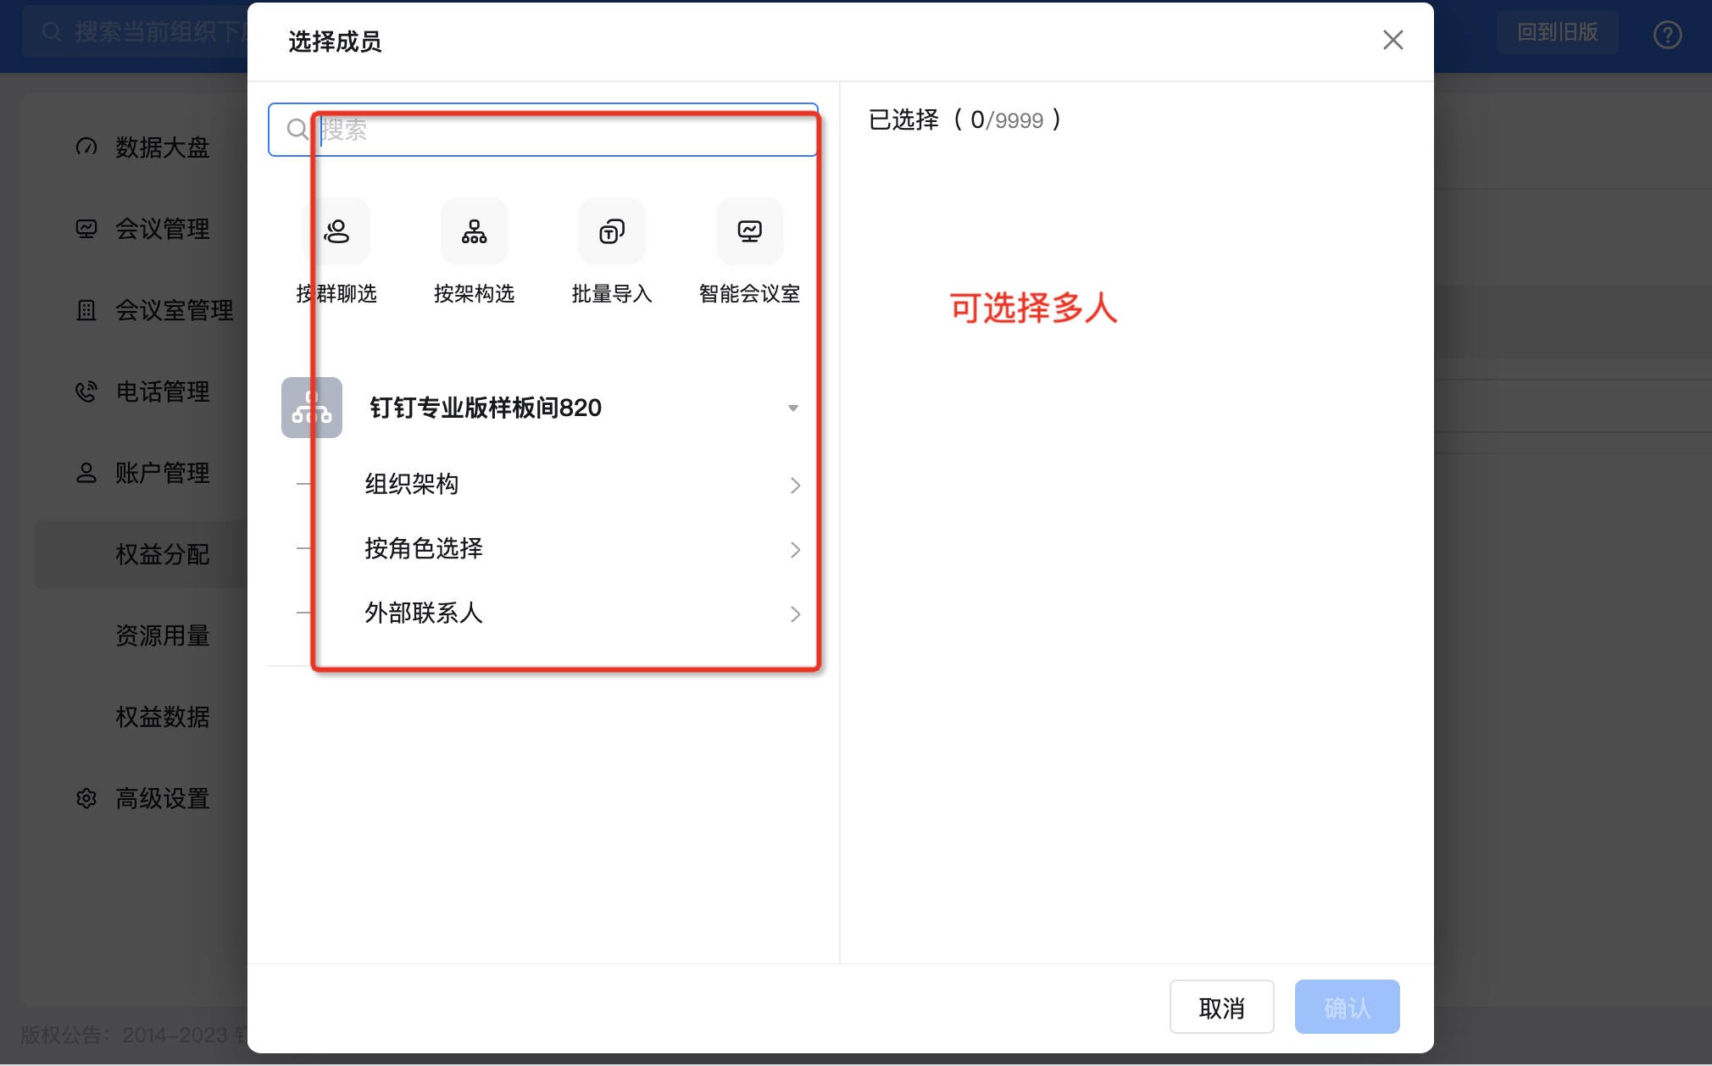Open the 批量导入 batch import icon
The image size is (1712, 1066).
point(611,231)
